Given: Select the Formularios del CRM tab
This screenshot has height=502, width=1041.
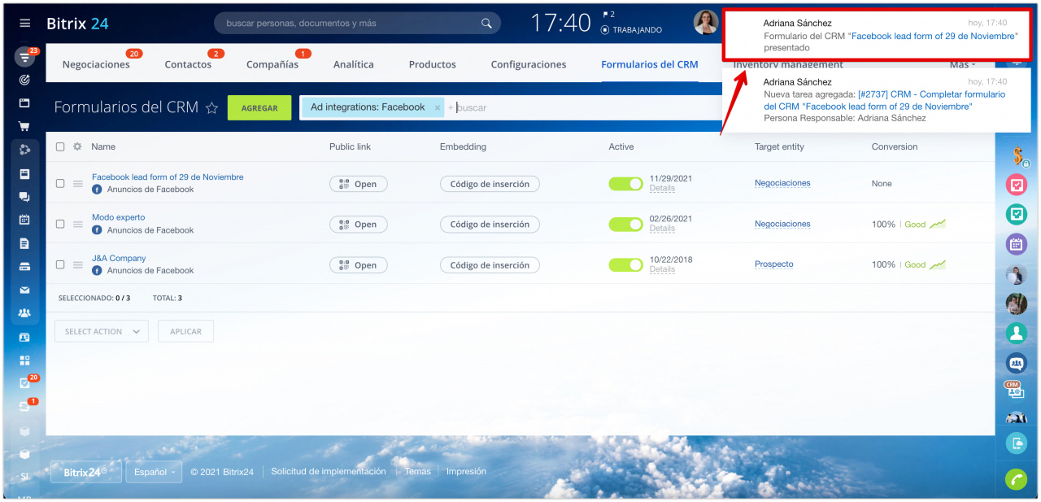Looking at the screenshot, I should [650, 64].
